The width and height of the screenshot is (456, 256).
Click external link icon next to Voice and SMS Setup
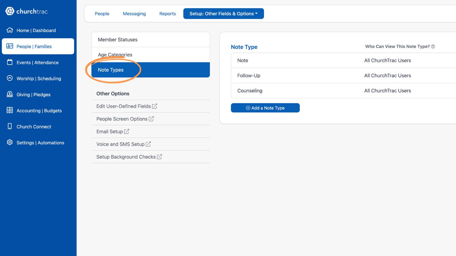coord(148,144)
